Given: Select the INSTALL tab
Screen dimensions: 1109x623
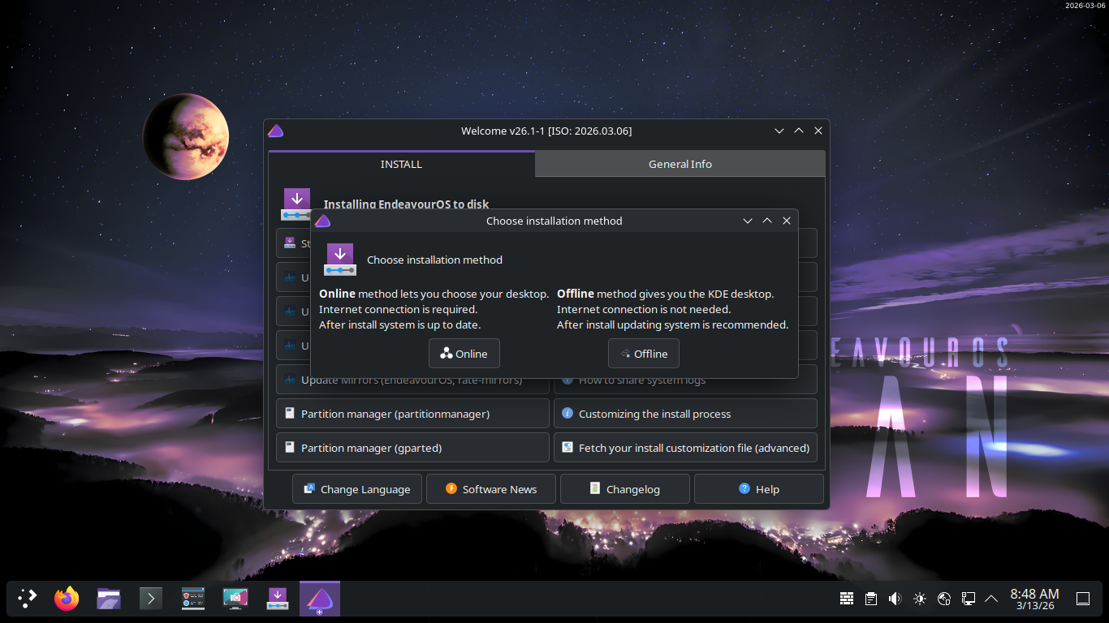Looking at the screenshot, I should tap(401, 164).
